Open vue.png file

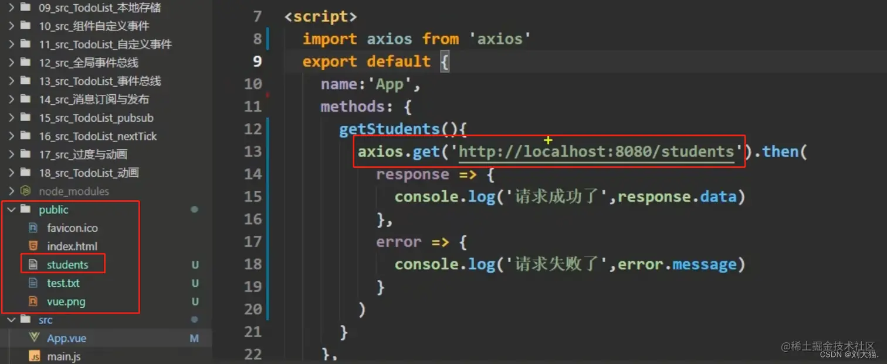point(66,301)
